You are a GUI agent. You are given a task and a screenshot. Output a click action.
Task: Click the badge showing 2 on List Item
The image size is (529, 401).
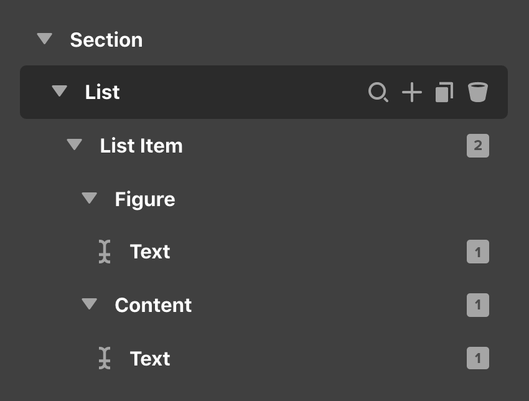(477, 145)
